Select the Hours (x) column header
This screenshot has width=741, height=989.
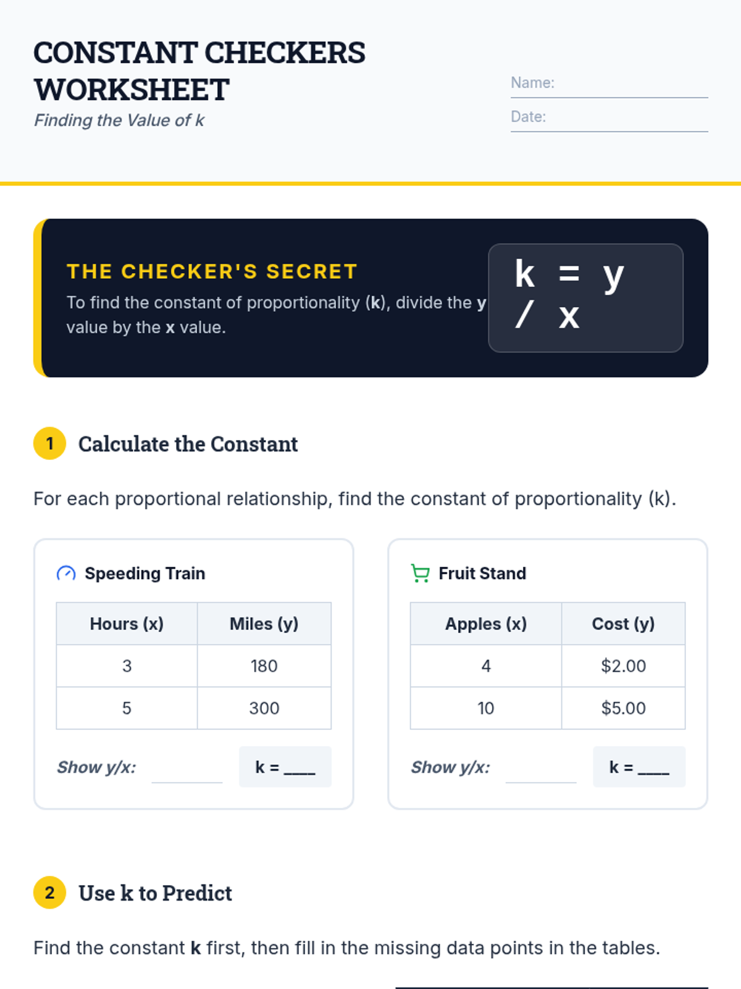point(127,624)
